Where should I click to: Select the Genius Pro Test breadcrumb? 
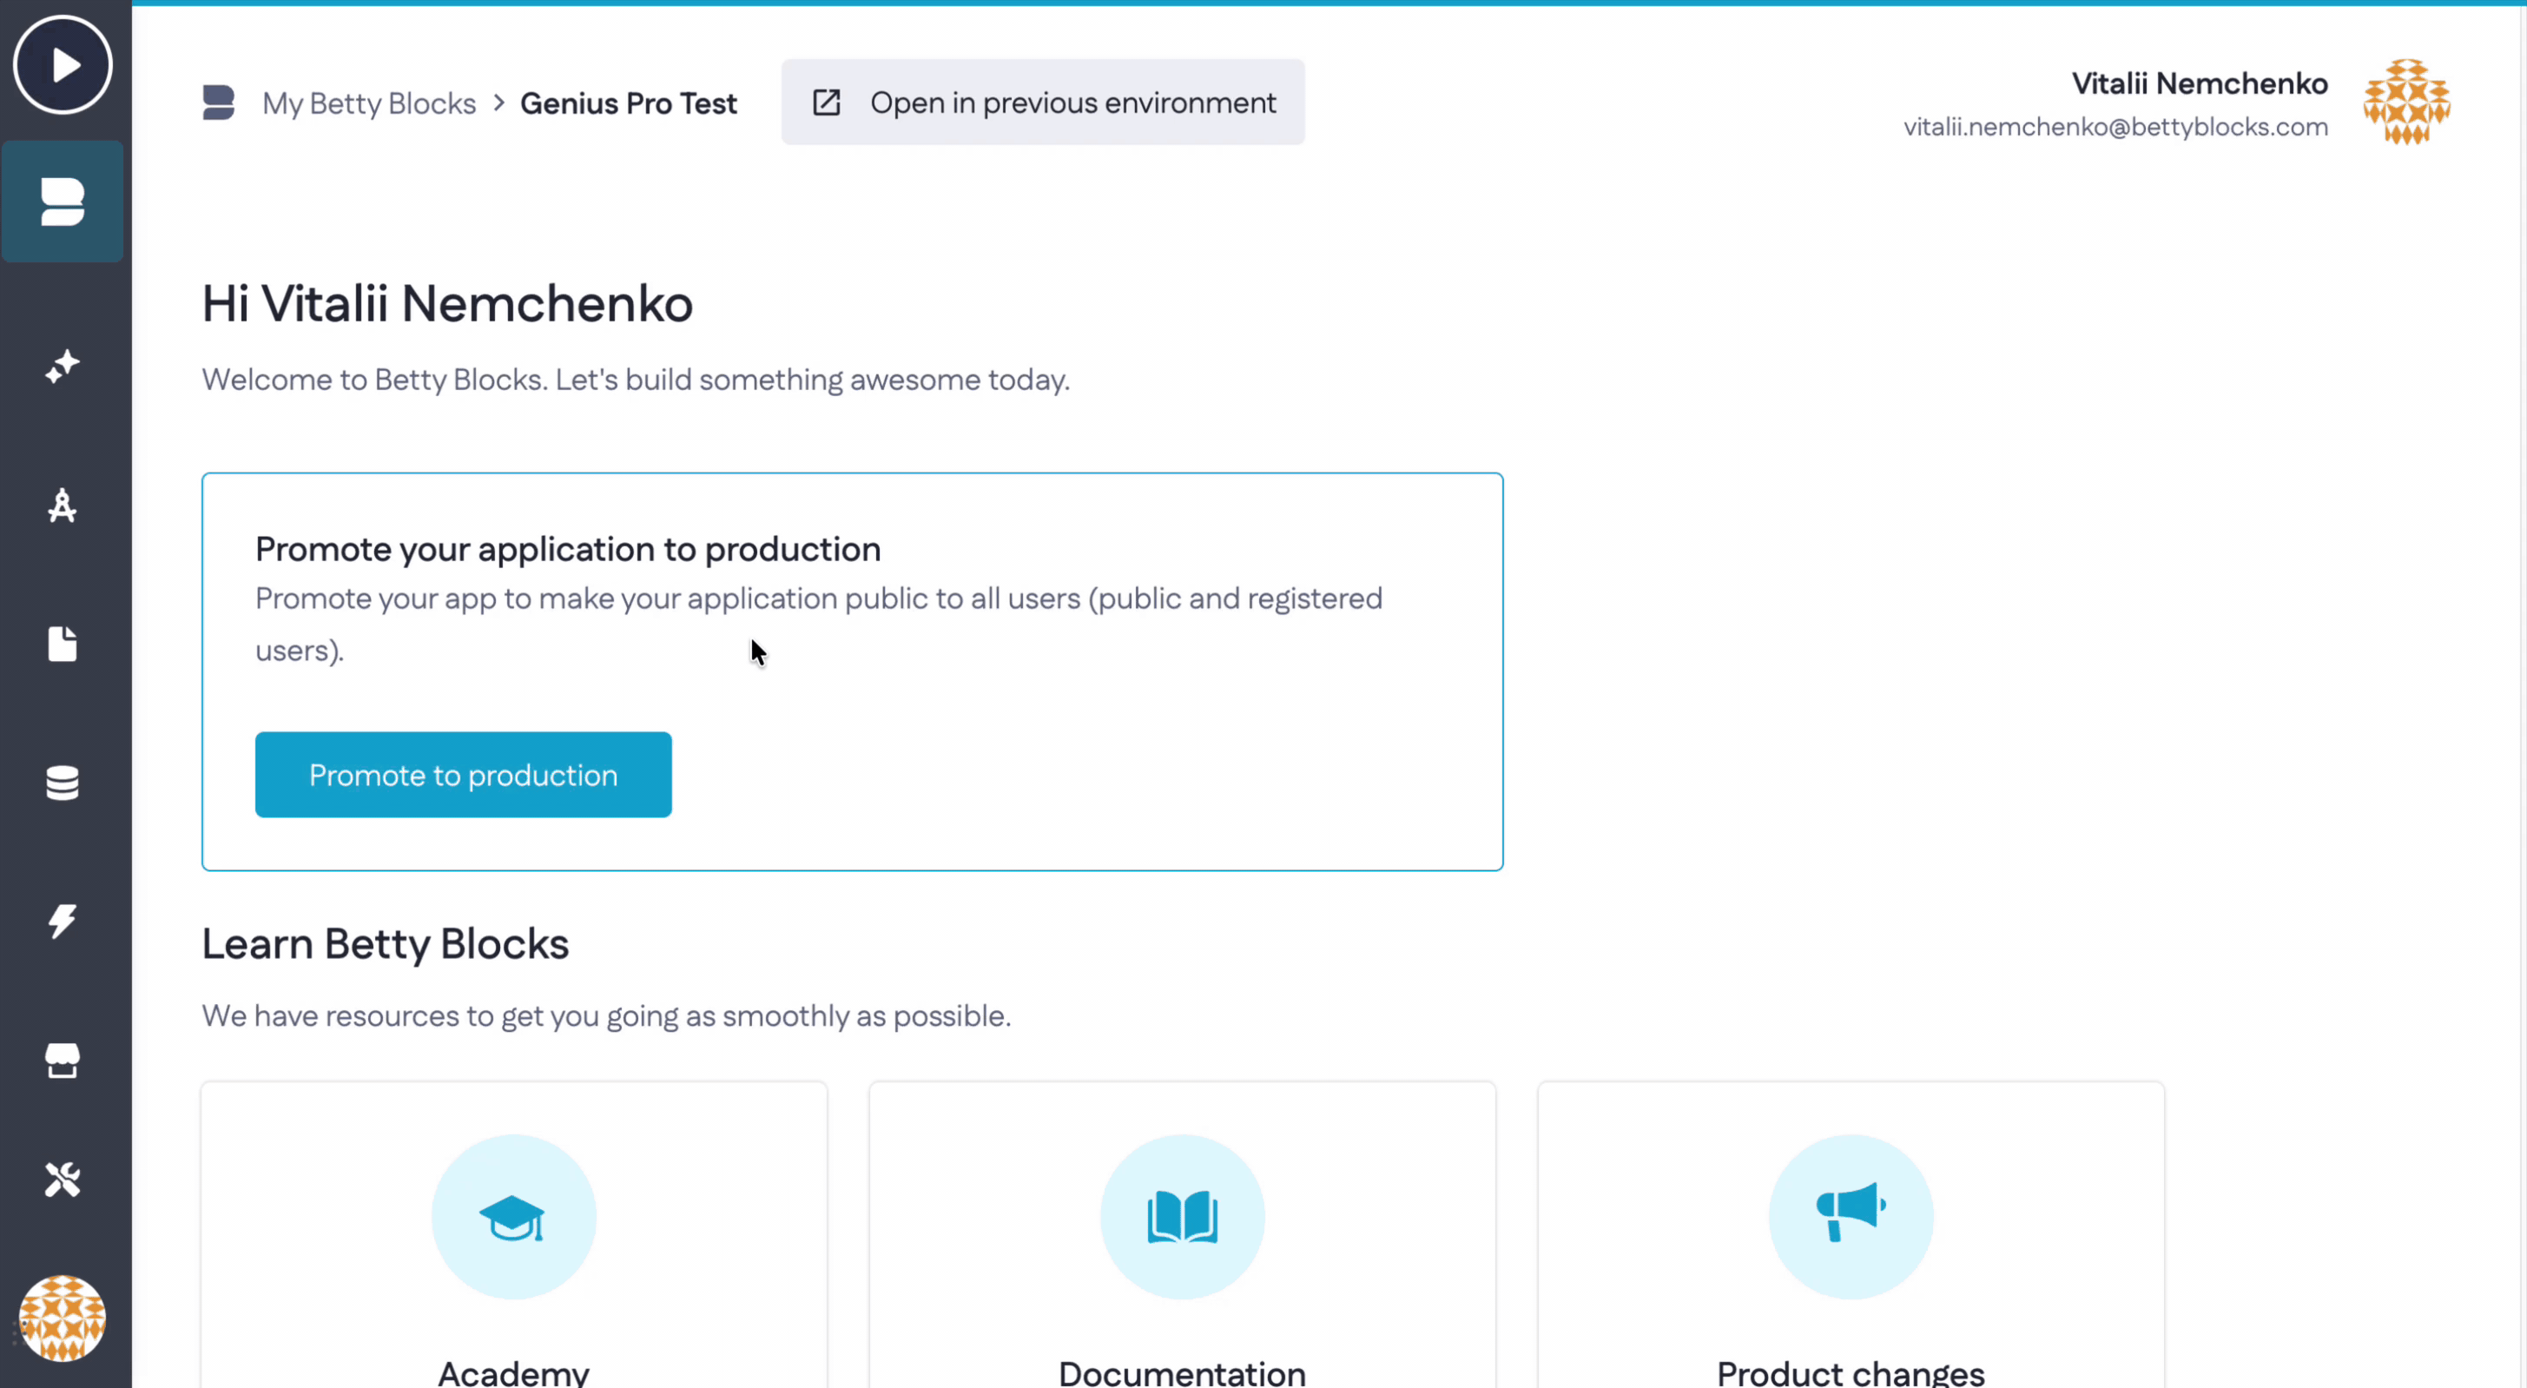[x=629, y=103]
